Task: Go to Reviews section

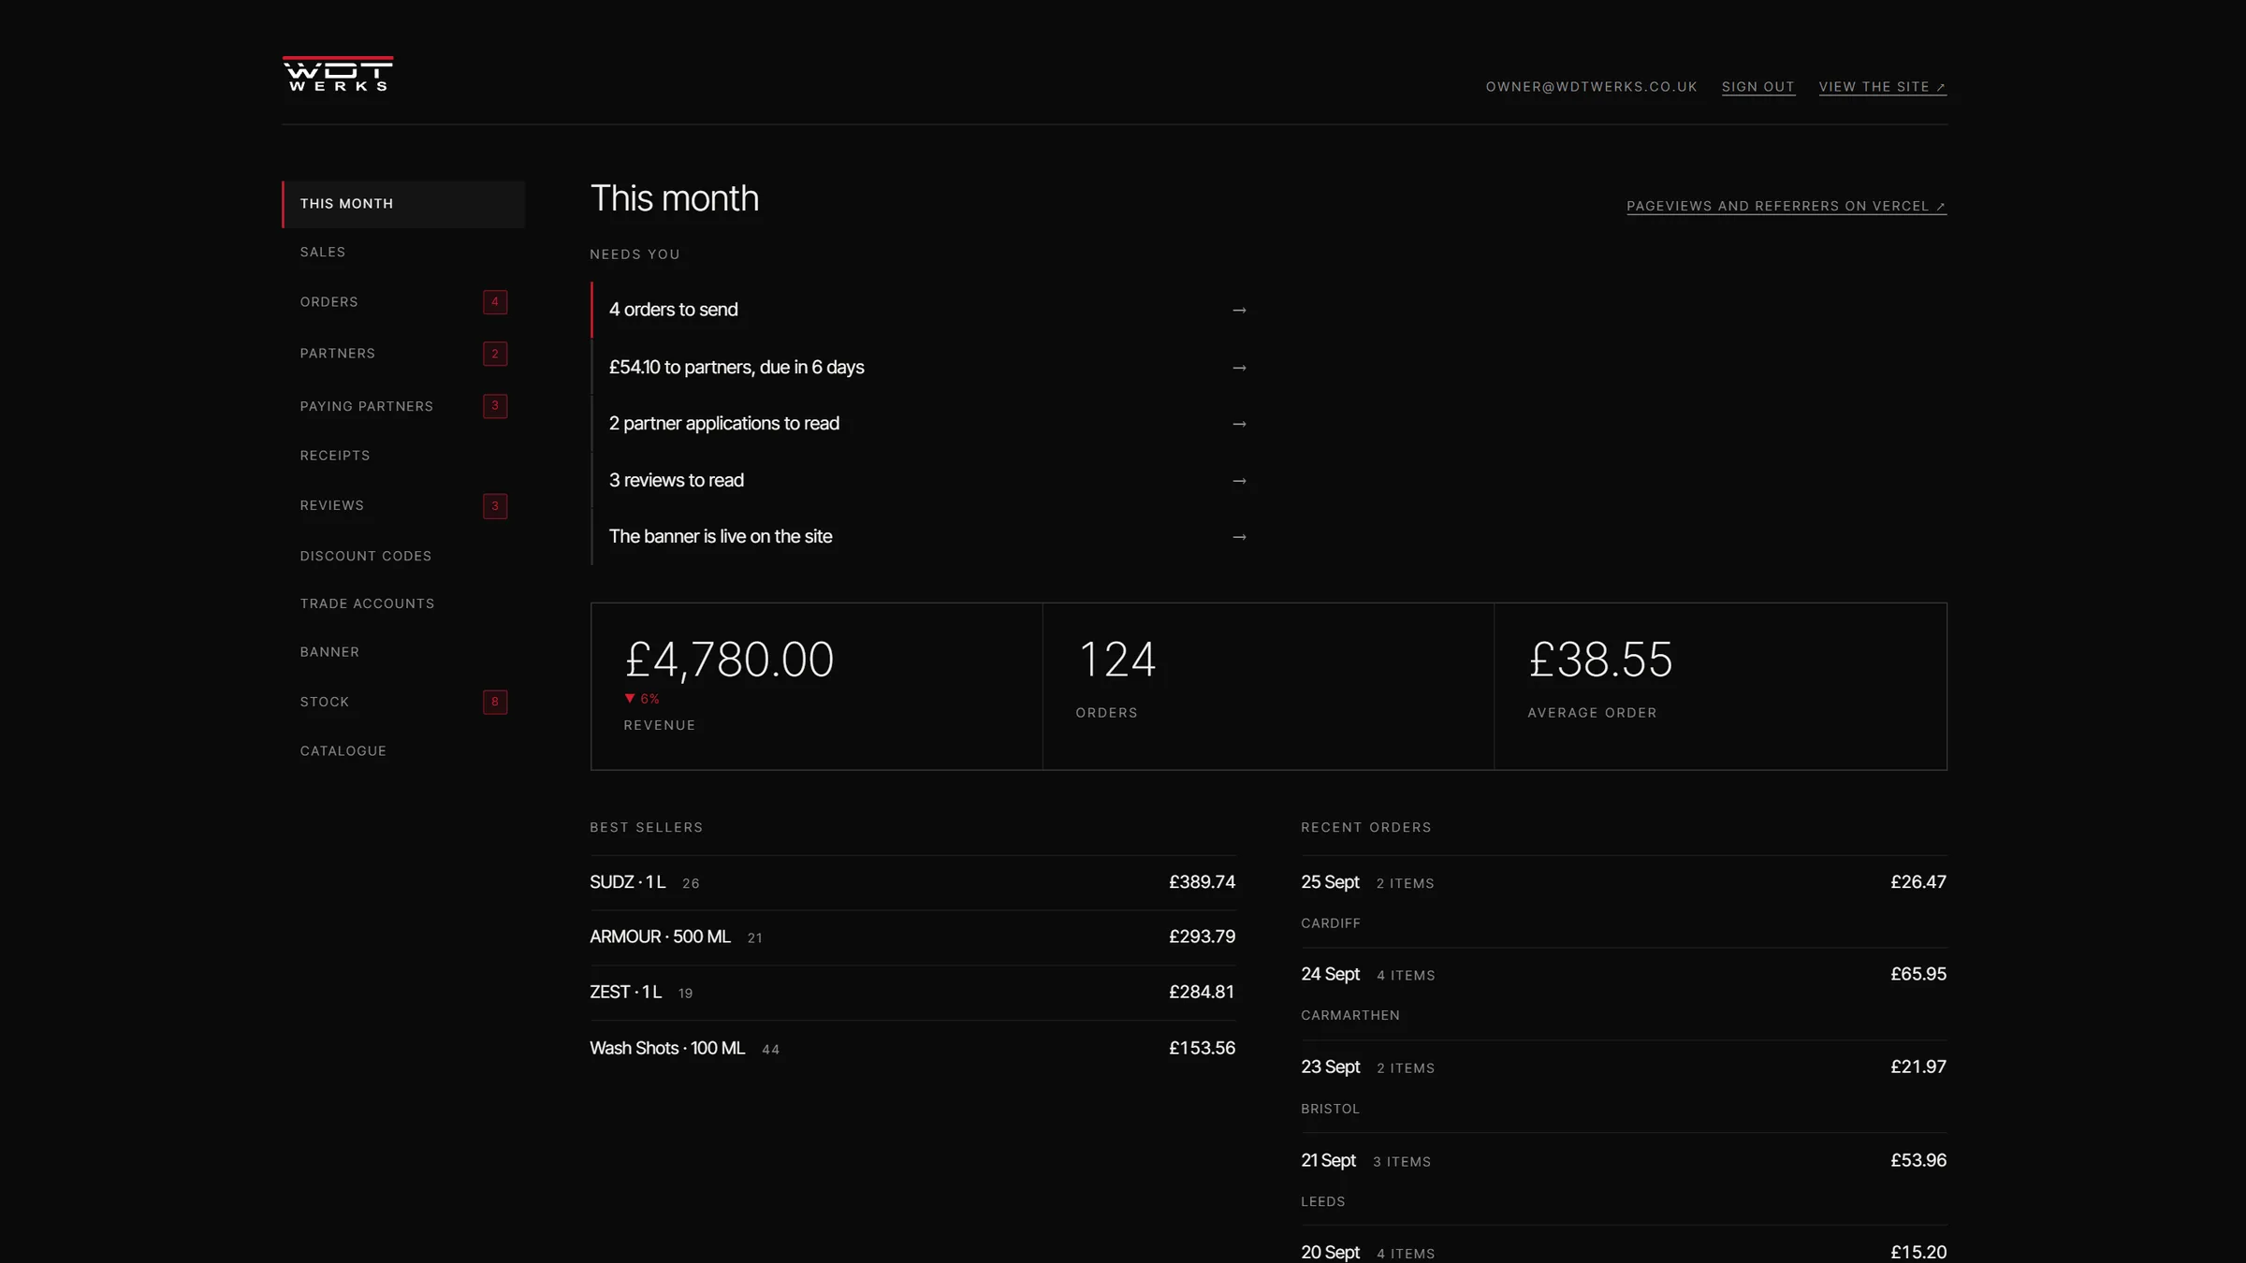Action: coord(403,506)
